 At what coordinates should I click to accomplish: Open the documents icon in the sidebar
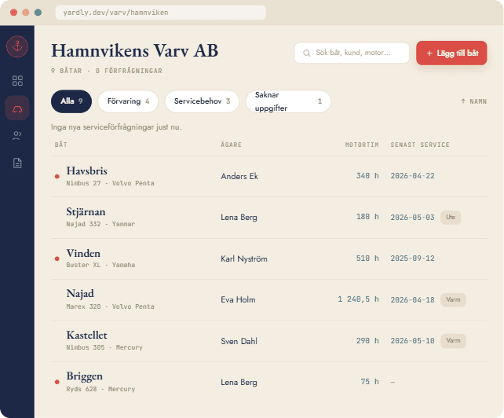17,163
